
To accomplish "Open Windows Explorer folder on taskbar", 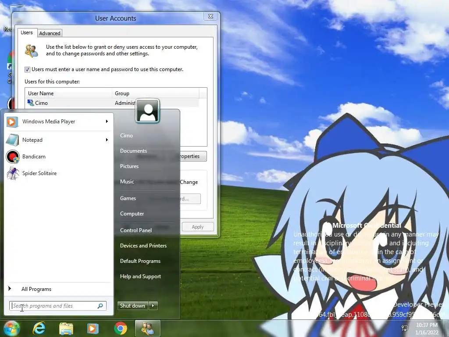I will point(66,328).
